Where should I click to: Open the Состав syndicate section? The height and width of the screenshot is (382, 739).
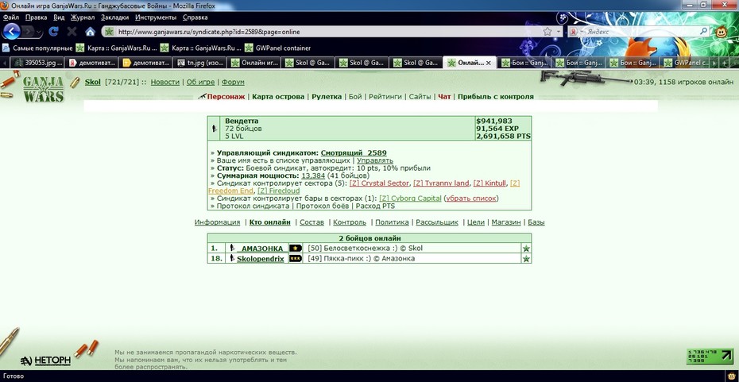(x=311, y=222)
